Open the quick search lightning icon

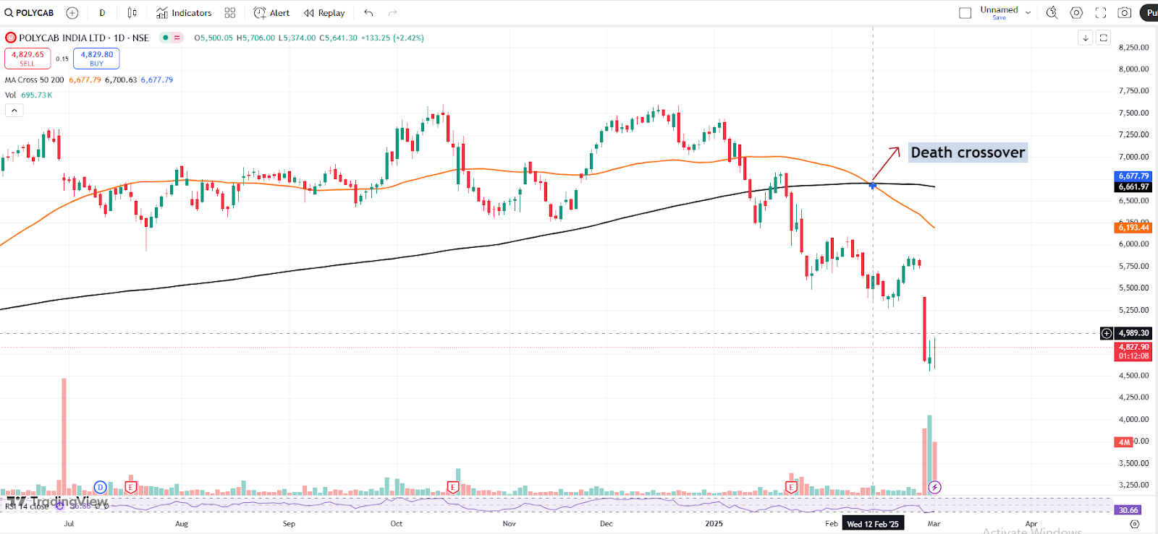pos(1052,13)
